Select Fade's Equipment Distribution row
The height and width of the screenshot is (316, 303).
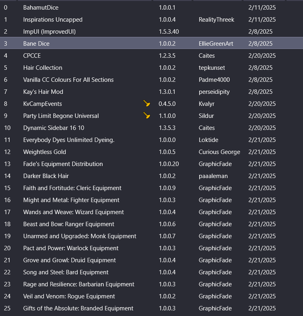[63, 164]
